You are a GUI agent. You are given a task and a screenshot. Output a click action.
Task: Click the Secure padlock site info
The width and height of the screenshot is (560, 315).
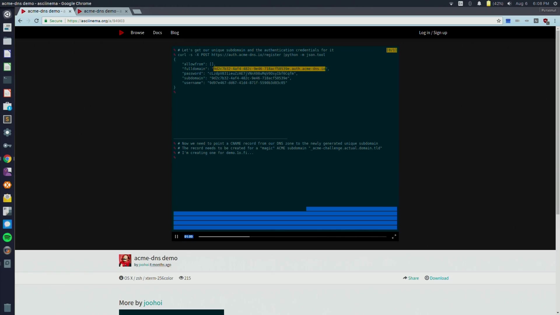tap(53, 21)
